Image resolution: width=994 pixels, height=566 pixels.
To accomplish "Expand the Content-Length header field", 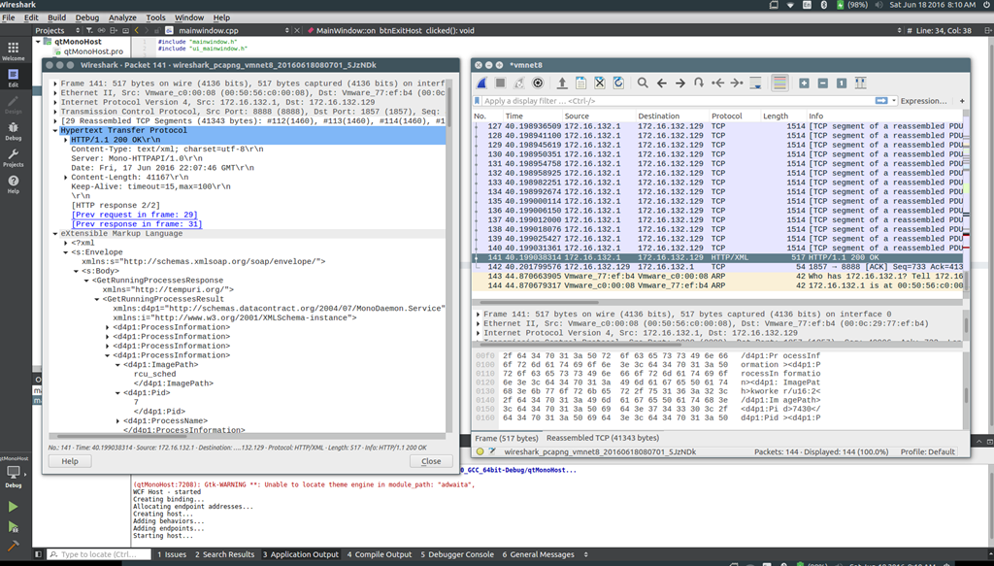I will coord(66,178).
